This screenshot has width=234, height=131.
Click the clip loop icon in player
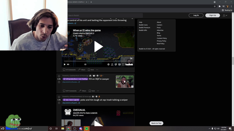coord(116,64)
